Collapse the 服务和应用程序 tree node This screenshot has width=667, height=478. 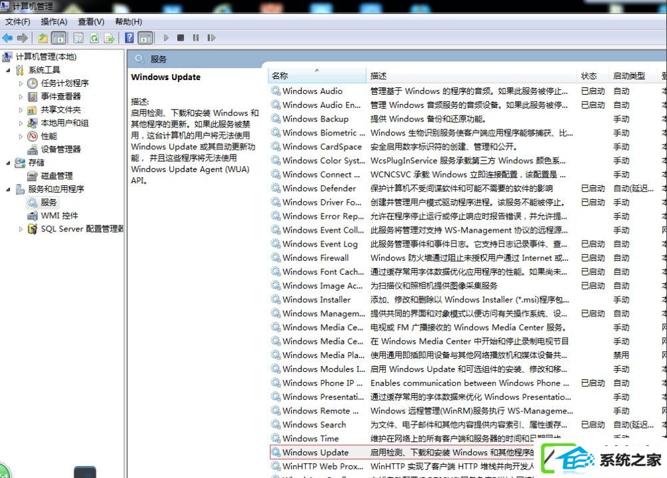pos(8,189)
